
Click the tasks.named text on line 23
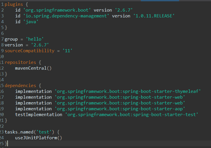(19, 132)
